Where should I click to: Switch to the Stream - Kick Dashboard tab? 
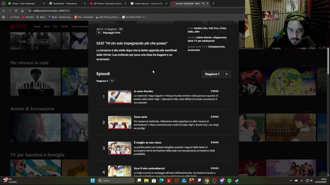click(x=26, y=4)
